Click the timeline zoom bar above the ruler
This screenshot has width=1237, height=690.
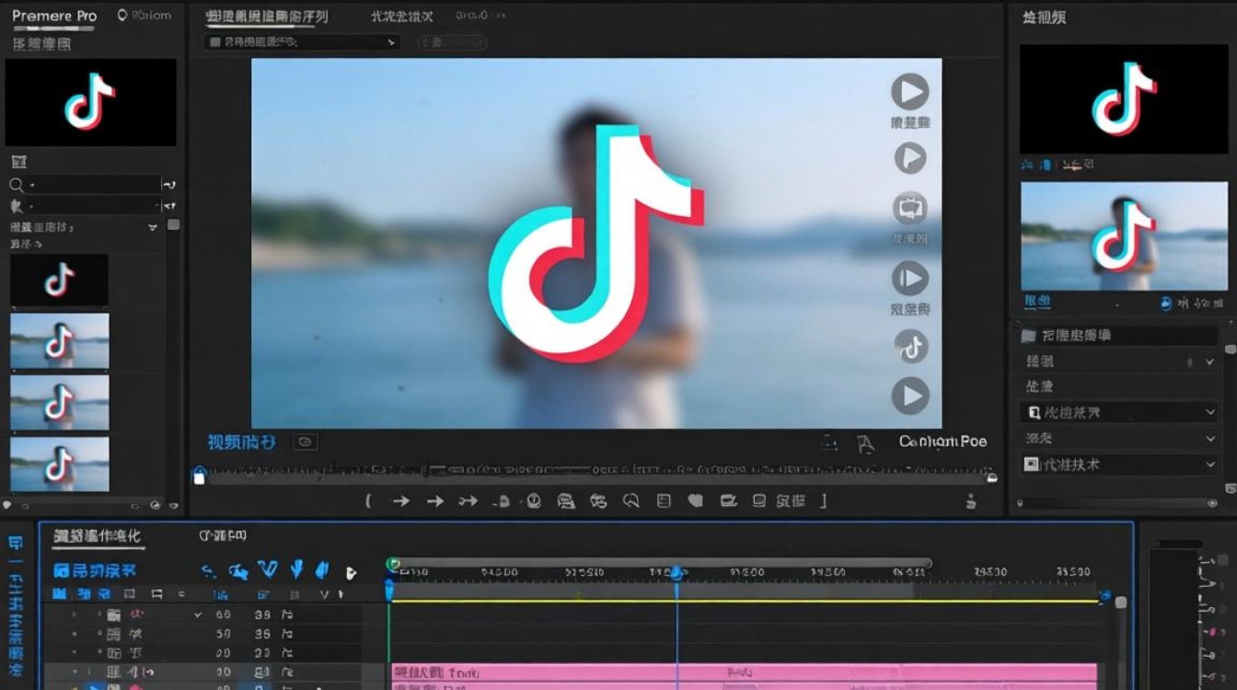[660, 563]
